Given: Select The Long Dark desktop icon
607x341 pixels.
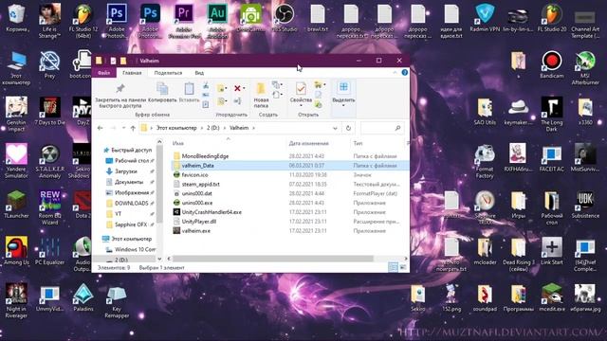Looking at the screenshot, I should (552, 115).
